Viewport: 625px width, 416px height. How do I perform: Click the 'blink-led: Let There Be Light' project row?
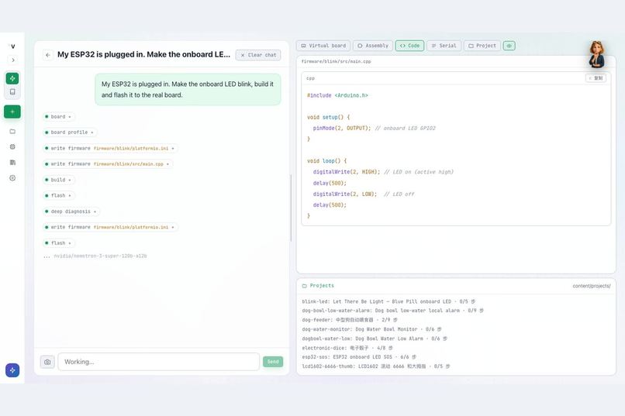(x=388, y=302)
